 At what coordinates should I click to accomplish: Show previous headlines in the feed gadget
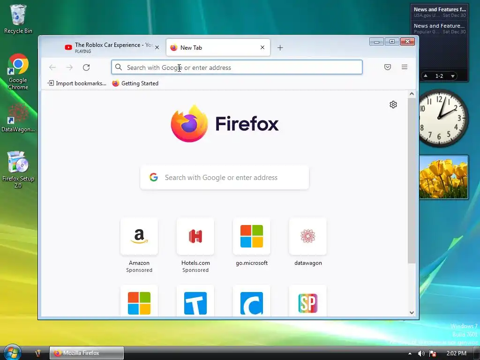[426, 75]
